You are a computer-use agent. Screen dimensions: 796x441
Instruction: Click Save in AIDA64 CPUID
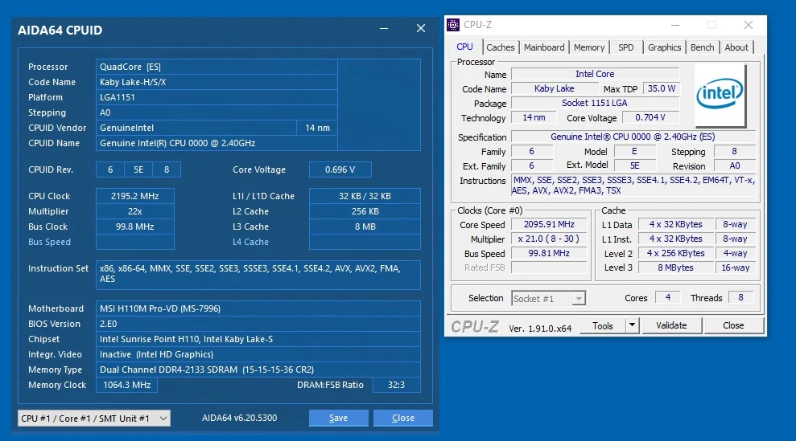tap(338, 418)
